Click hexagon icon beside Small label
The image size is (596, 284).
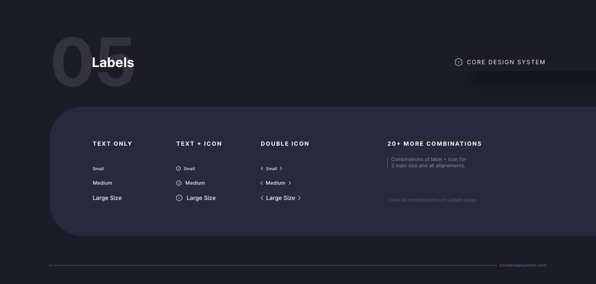click(x=178, y=168)
